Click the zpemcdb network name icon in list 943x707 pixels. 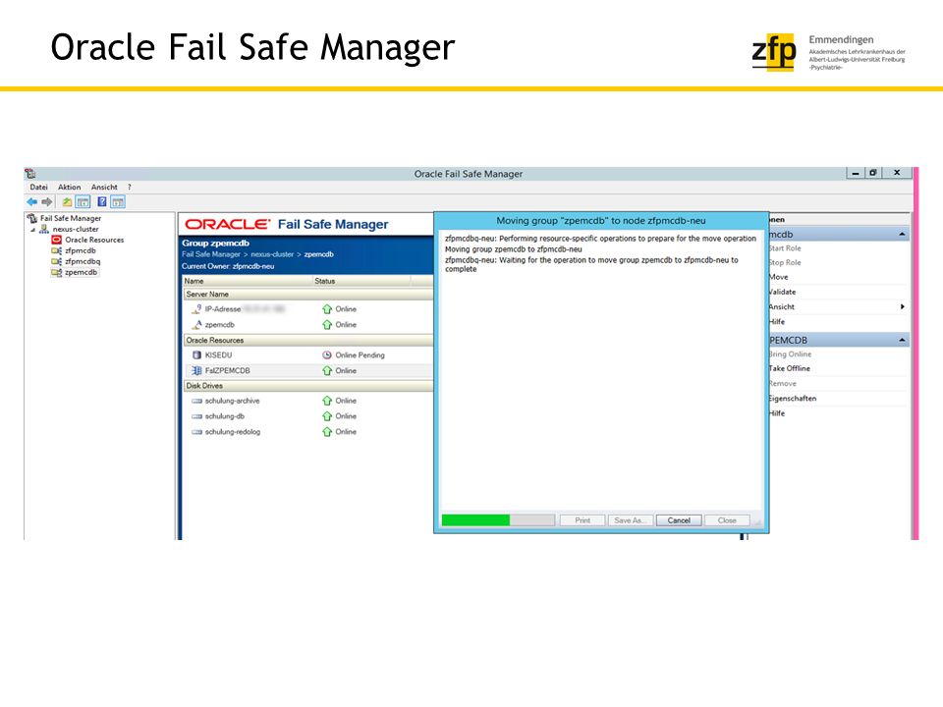pos(196,325)
